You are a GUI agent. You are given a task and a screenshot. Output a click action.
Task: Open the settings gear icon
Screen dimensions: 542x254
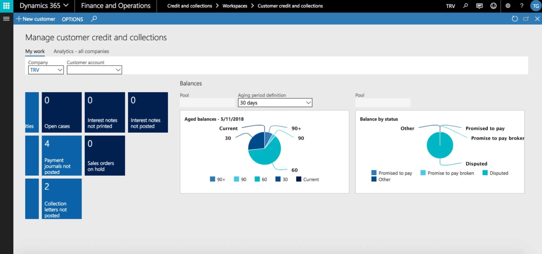coord(508,6)
